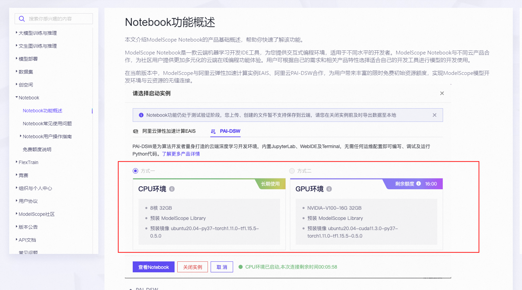Click the info icon beside CPU环境 heading
Image resolution: width=522 pixels, height=290 pixels.
[x=172, y=189]
